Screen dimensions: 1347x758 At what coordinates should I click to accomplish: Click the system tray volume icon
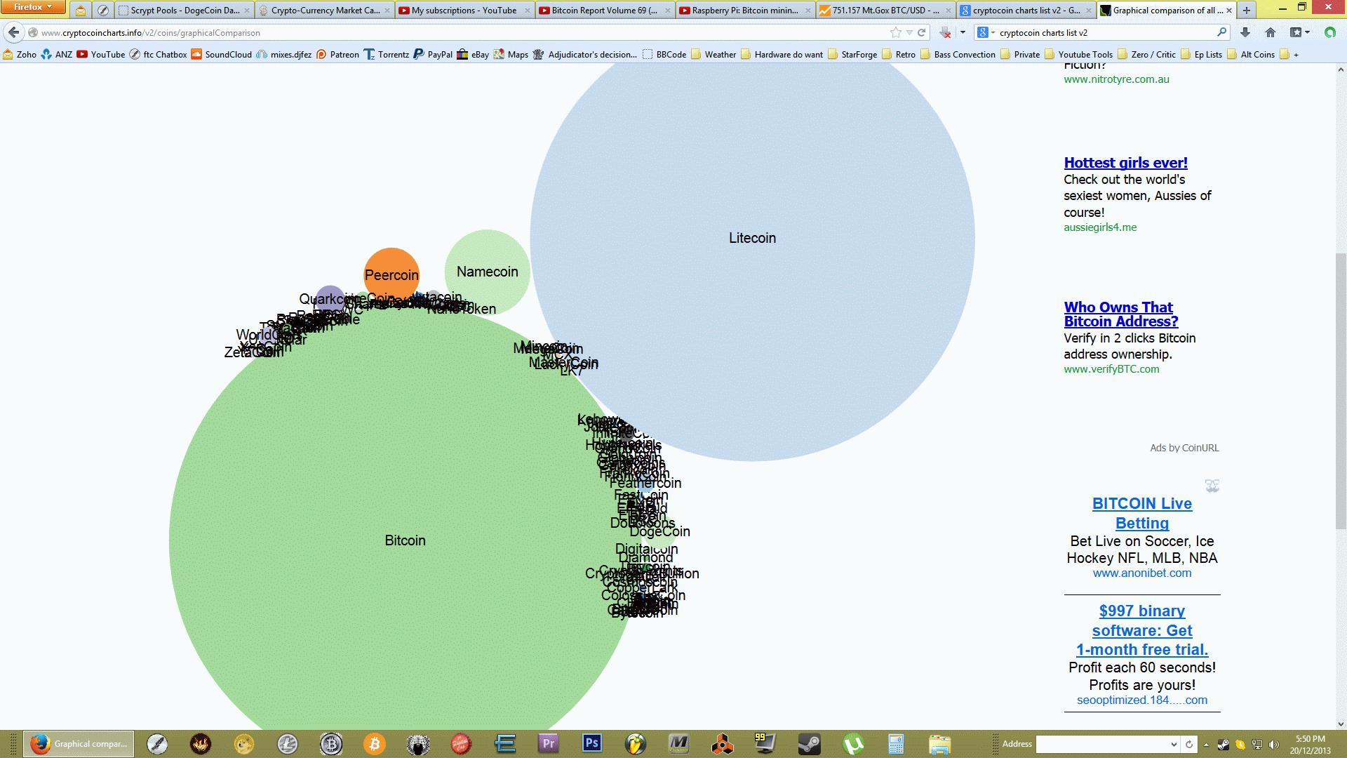coord(1273,744)
